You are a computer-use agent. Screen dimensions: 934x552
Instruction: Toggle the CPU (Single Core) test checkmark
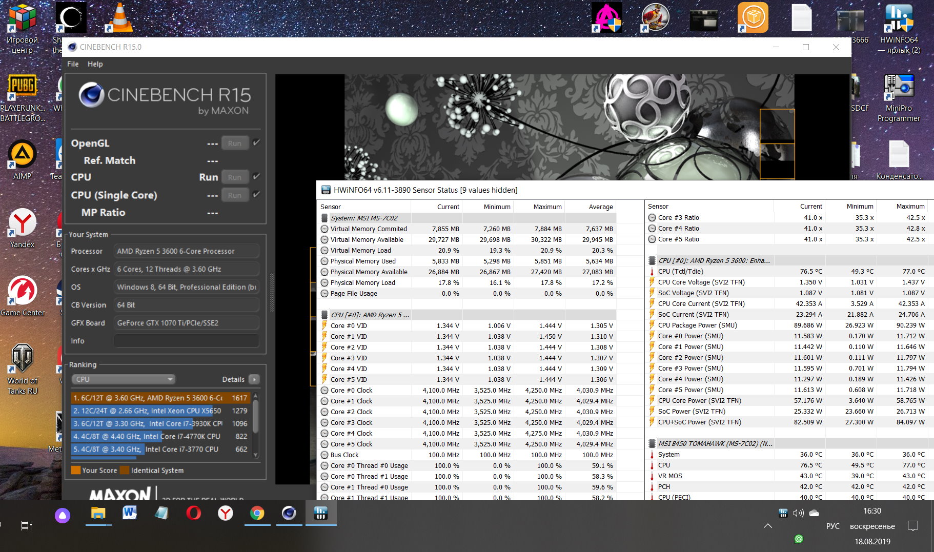pos(256,194)
